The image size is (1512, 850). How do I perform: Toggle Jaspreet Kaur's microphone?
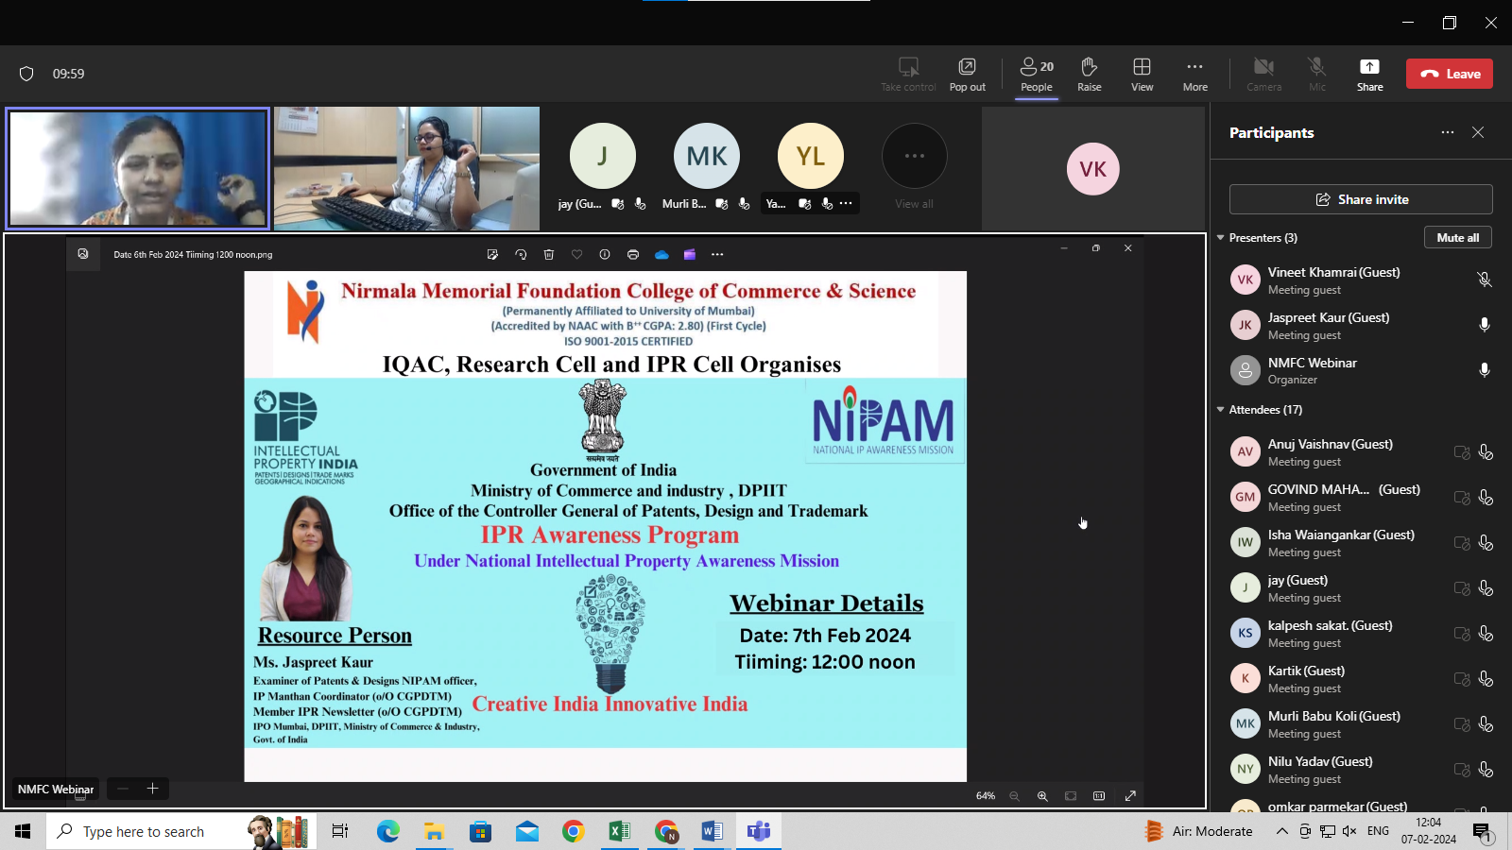[x=1485, y=325]
